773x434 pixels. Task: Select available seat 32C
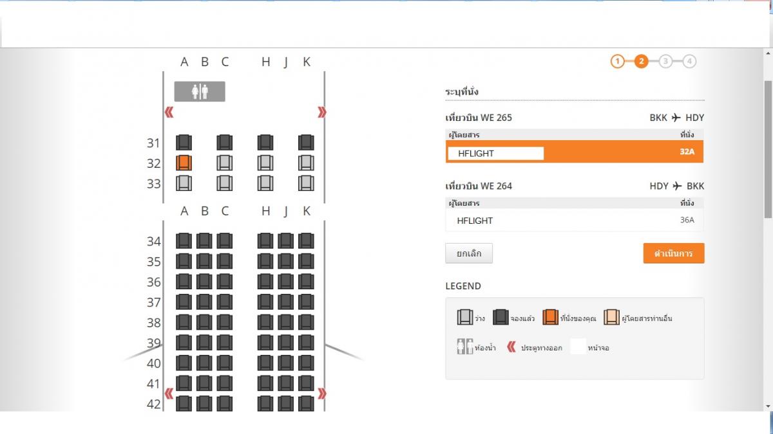pyautogui.click(x=224, y=163)
